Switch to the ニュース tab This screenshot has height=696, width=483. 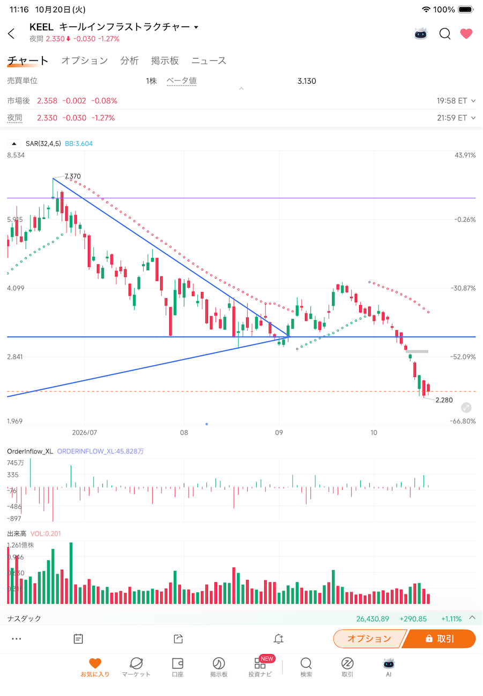click(x=209, y=61)
